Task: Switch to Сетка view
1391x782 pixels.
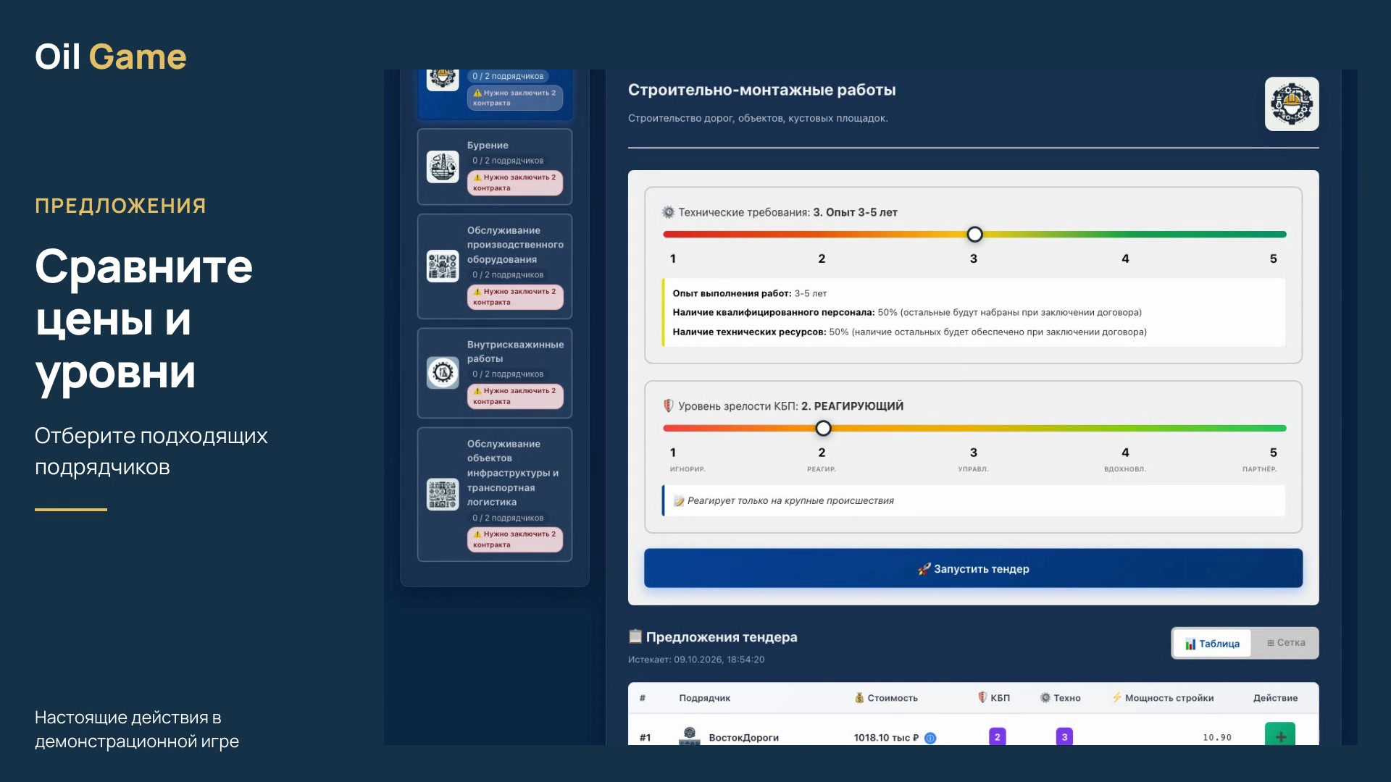Action: pyautogui.click(x=1286, y=643)
